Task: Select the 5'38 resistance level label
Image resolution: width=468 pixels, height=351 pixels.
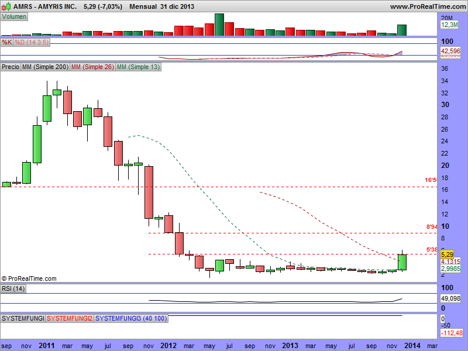Action: 432,250
